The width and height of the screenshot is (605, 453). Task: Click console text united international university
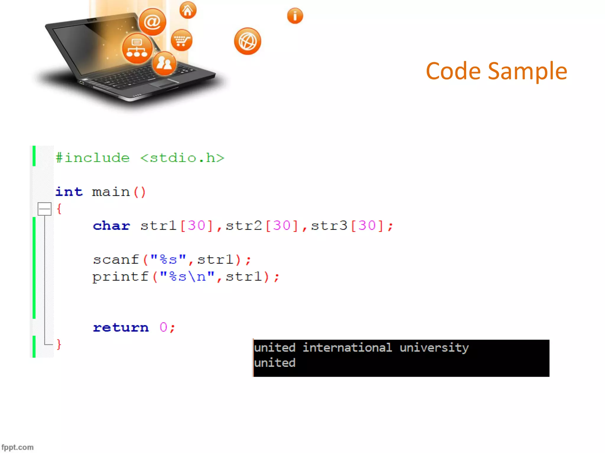point(361,348)
